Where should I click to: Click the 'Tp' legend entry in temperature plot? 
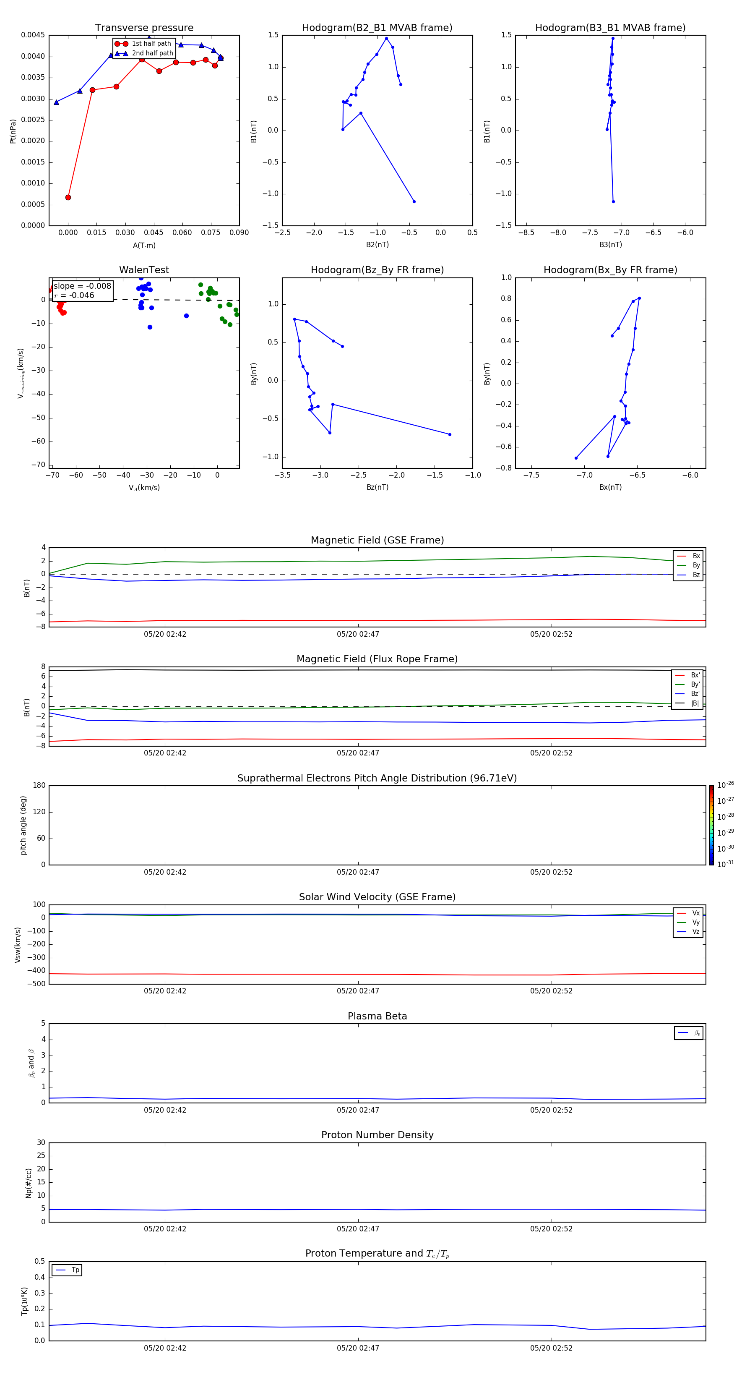coord(67,1270)
